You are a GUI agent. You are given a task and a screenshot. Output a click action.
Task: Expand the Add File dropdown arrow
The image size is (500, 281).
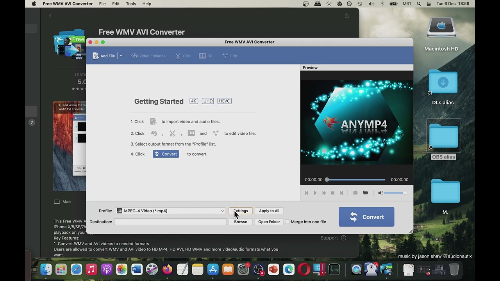click(121, 56)
